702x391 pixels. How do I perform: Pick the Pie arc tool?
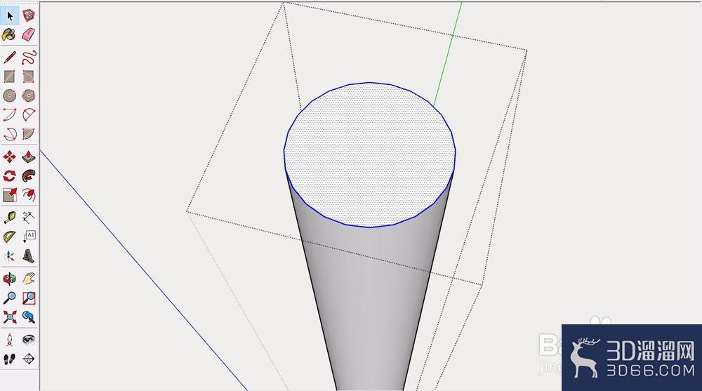(x=29, y=134)
